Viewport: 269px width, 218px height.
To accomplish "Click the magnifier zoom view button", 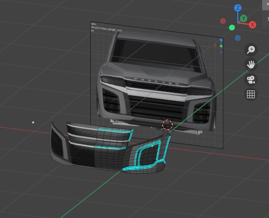I will click(251, 50).
